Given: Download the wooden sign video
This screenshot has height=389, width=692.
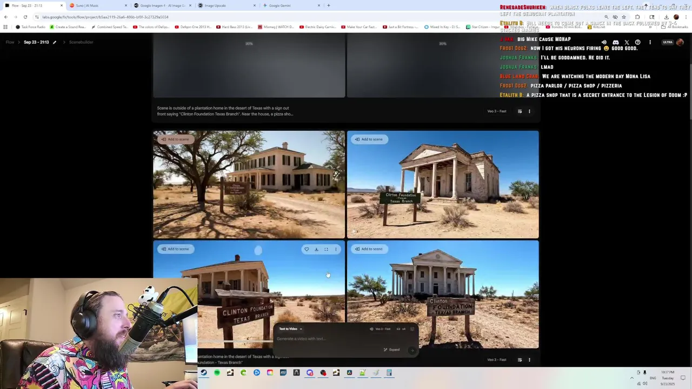Looking at the screenshot, I should coord(316,249).
